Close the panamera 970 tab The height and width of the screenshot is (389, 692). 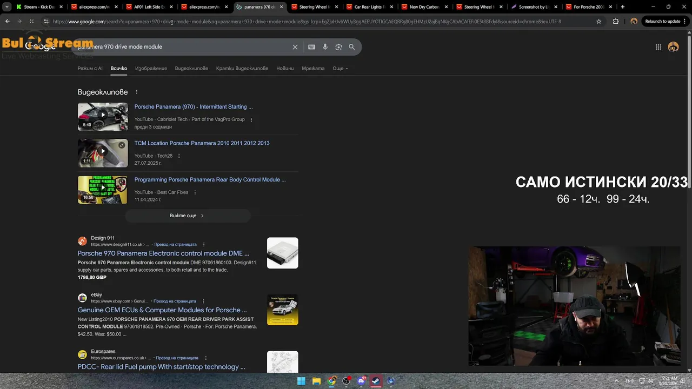[281, 7]
